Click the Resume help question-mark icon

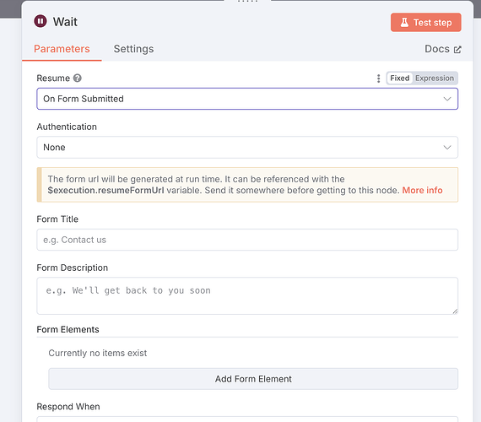click(78, 78)
